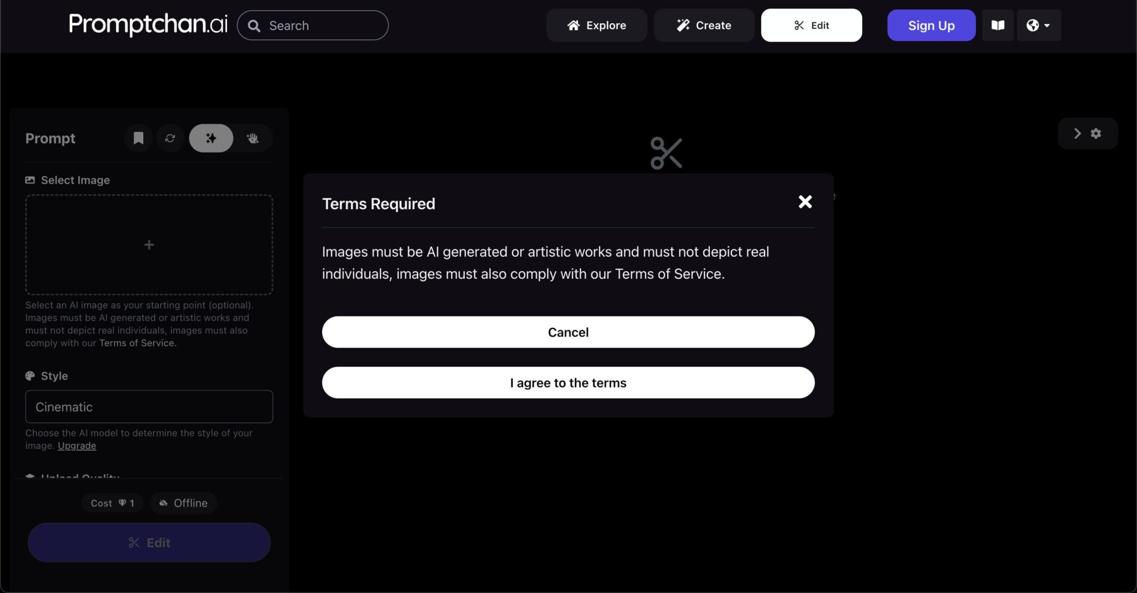Click the plus image upload area
1137x593 pixels.
click(x=149, y=245)
